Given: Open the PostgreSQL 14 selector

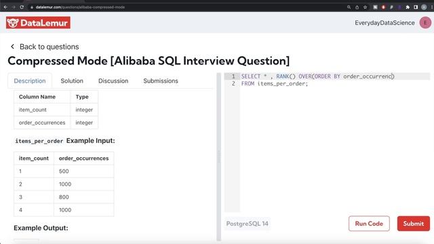Looking at the screenshot, I should click(247, 224).
